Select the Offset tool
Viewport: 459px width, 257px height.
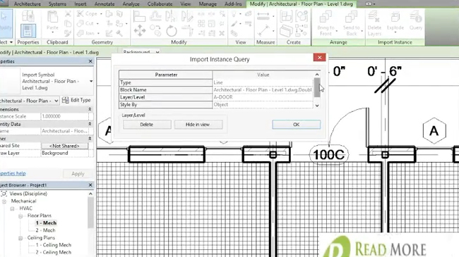[155, 15]
